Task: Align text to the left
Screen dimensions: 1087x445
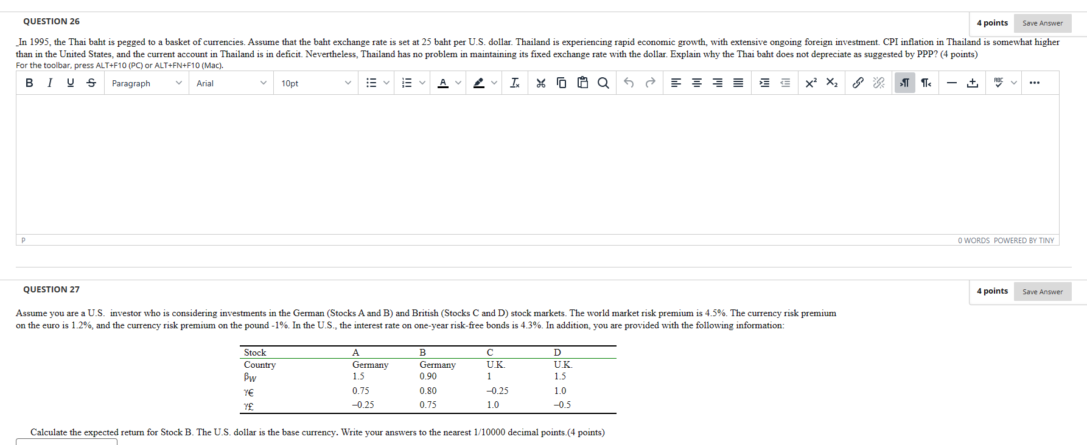Action: (676, 83)
